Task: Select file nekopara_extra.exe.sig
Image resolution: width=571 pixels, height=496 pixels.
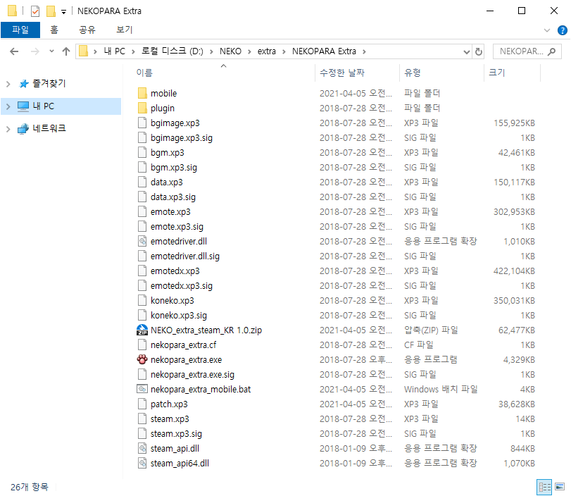Action: (192, 375)
